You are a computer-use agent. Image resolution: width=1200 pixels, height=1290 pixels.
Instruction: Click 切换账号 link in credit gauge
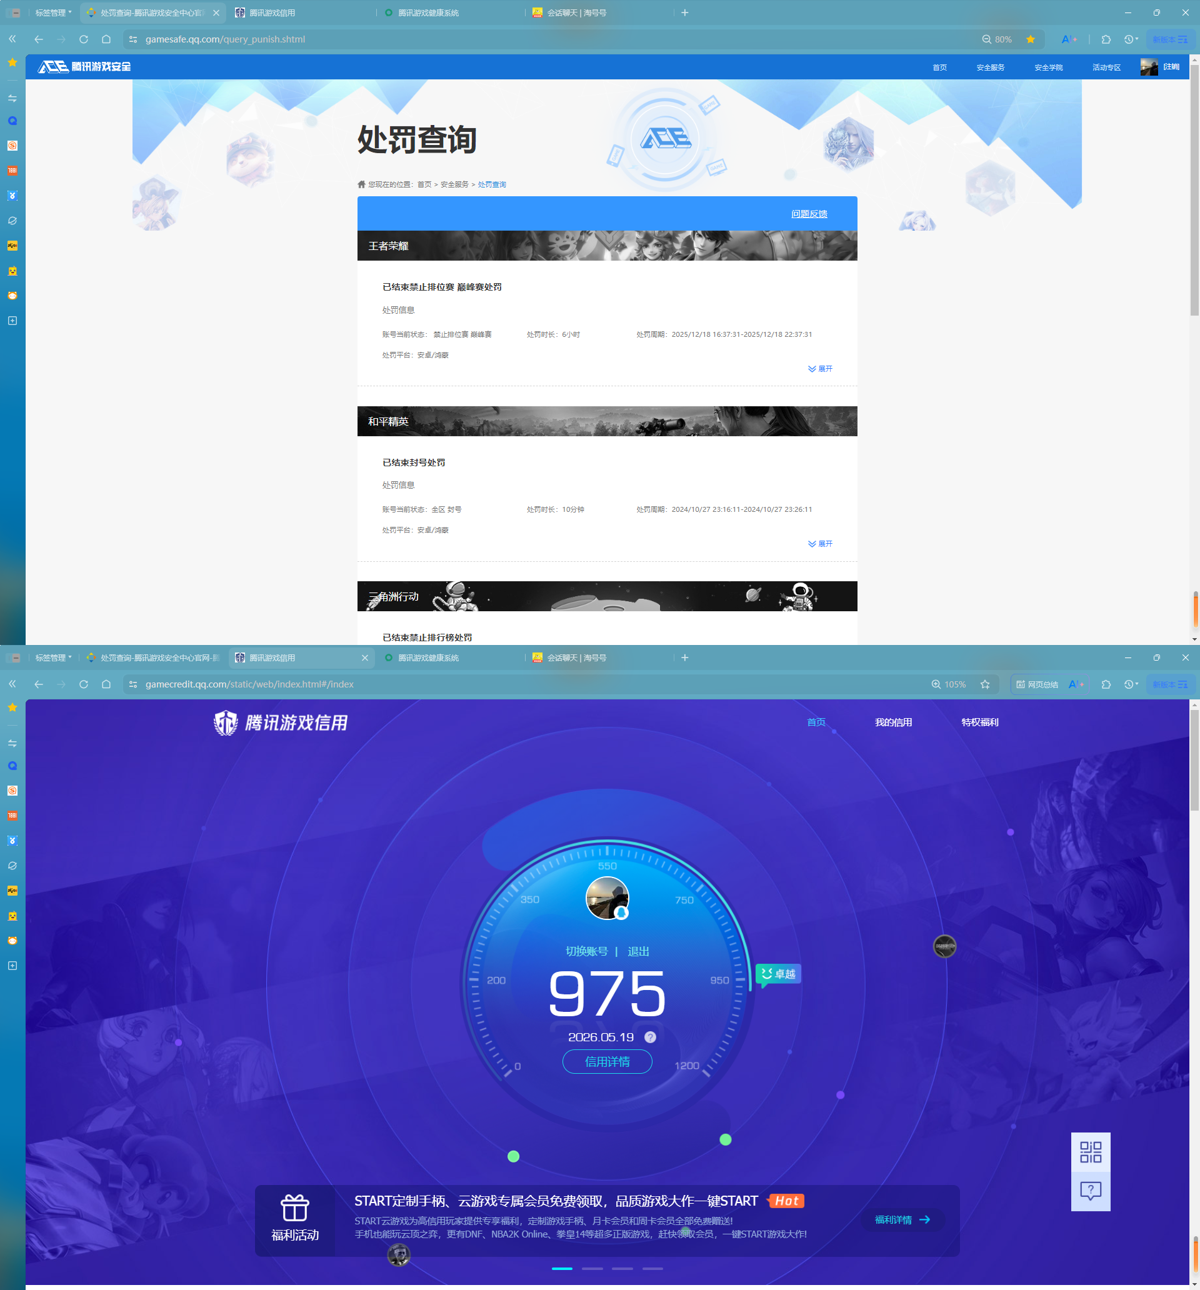[587, 951]
